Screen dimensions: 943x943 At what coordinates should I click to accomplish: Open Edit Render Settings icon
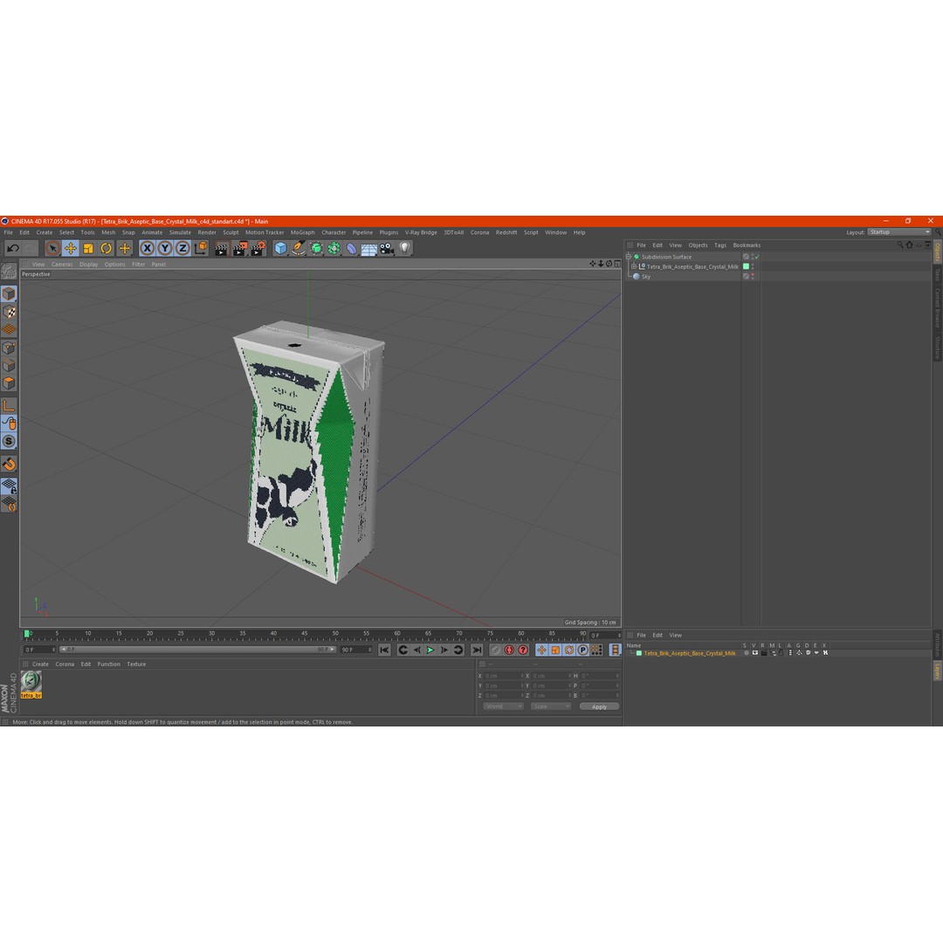point(258,248)
